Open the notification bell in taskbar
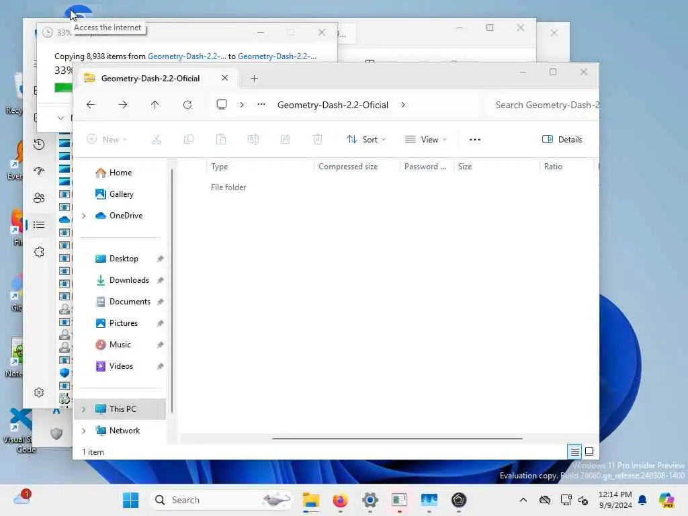 (642, 500)
